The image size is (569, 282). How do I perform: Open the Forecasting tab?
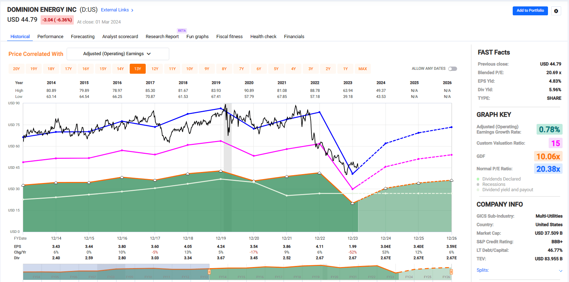click(x=83, y=37)
